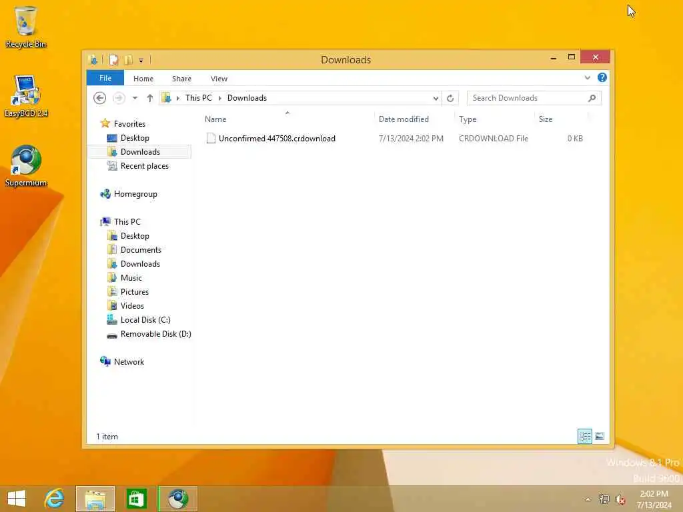Click Downloads in address breadcrumb

(247, 98)
